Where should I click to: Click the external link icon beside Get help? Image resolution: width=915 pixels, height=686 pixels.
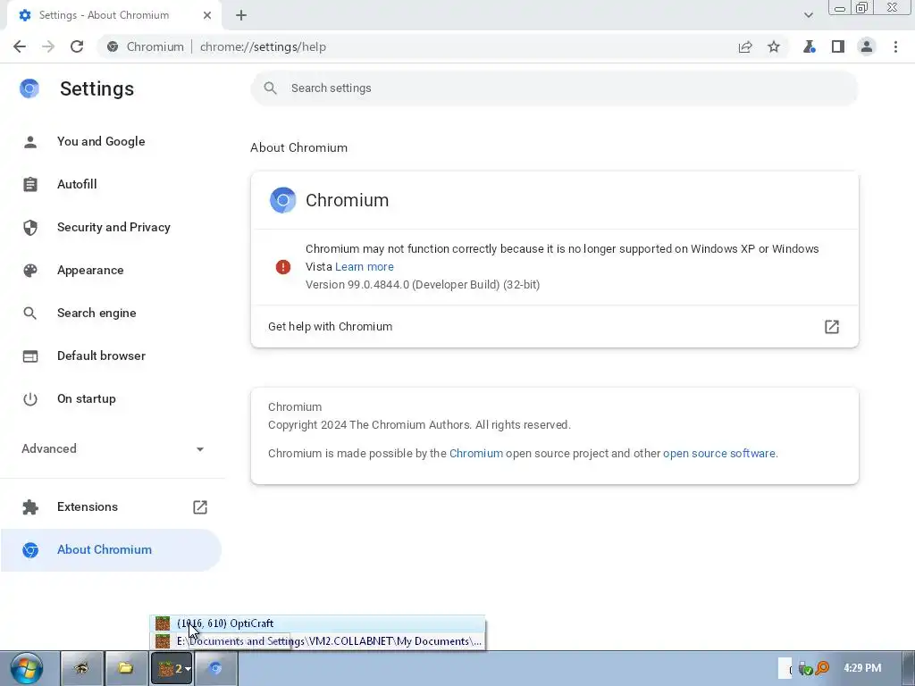[x=832, y=327]
